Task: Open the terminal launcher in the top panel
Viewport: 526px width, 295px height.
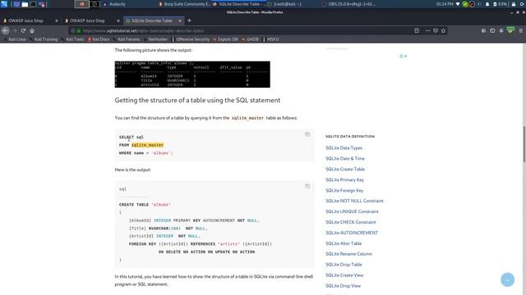Action: 33,4
